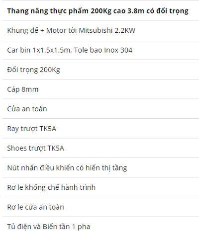Select the Tủ điện và Biến tần row
Screen dimensions: 199x236
(x=100, y=227)
